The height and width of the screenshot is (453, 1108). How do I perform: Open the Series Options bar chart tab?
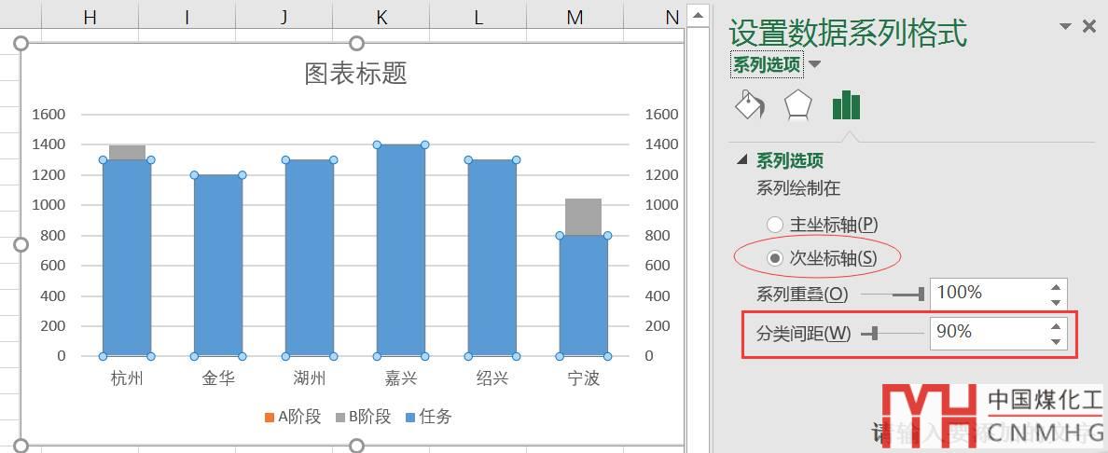coord(846,105)
